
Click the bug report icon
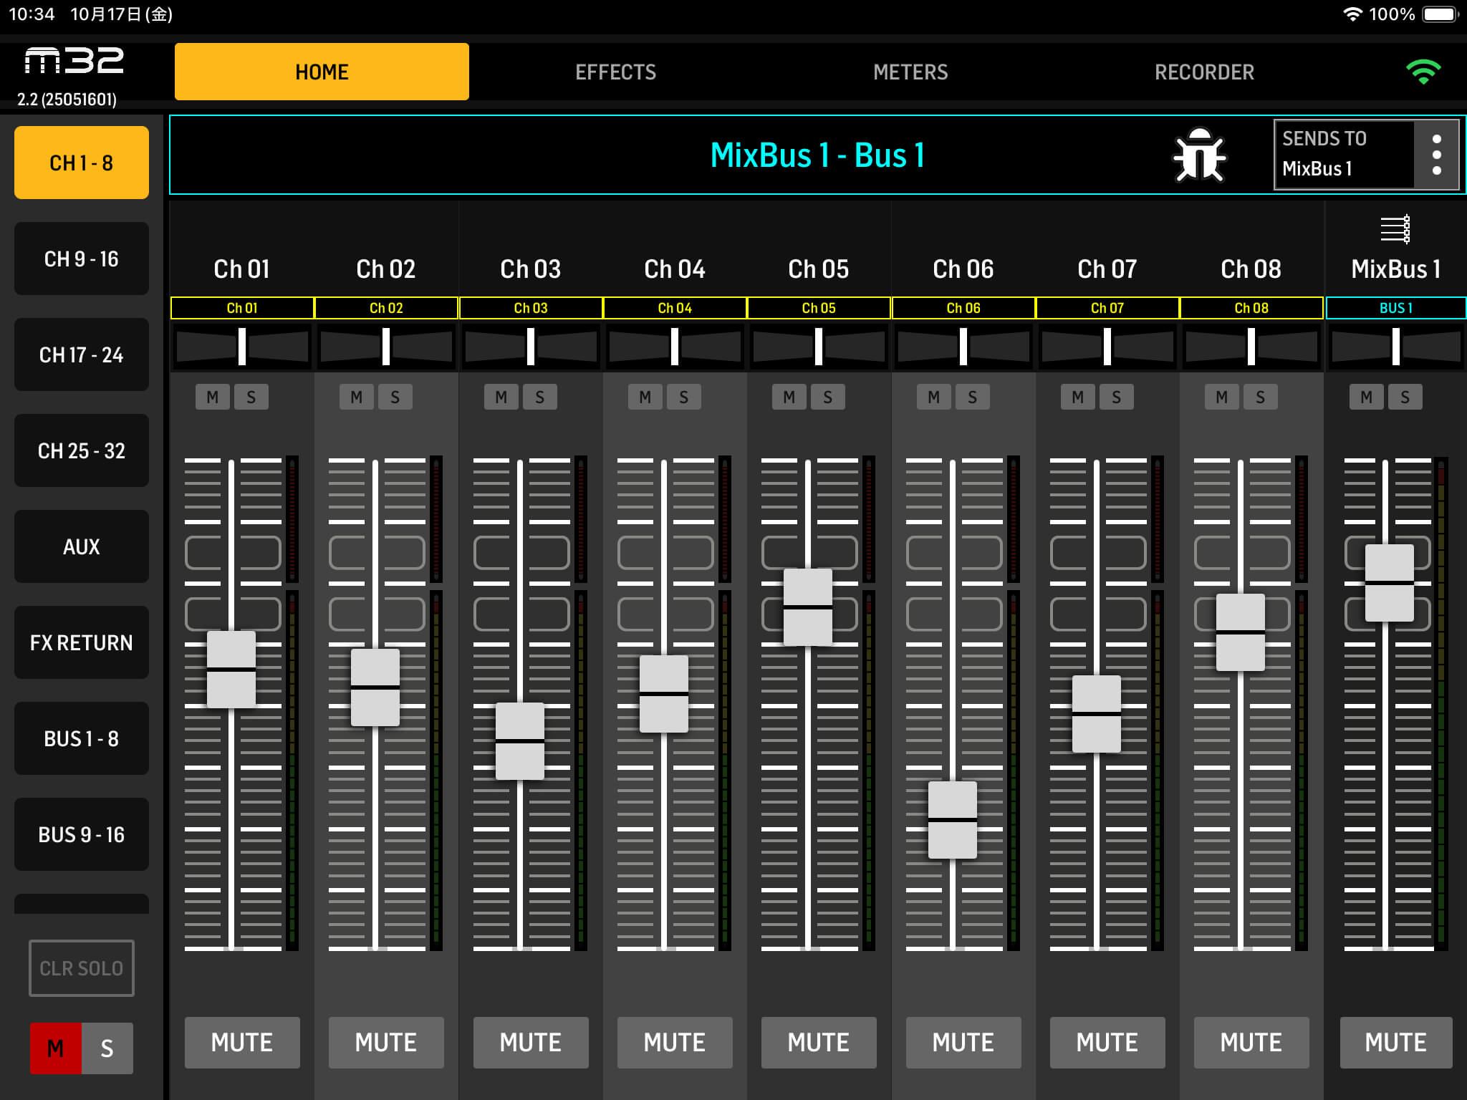point(1199,155)
